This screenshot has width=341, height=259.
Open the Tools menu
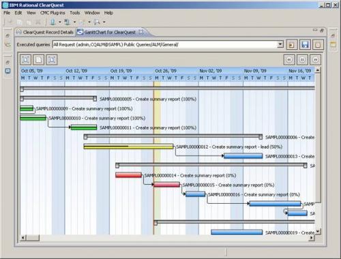click(75, 13)
